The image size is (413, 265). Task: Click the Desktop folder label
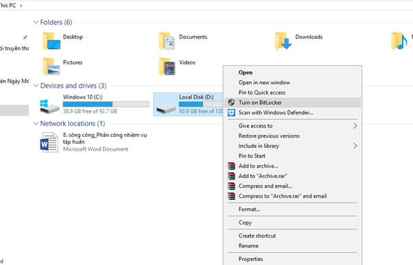73,37
